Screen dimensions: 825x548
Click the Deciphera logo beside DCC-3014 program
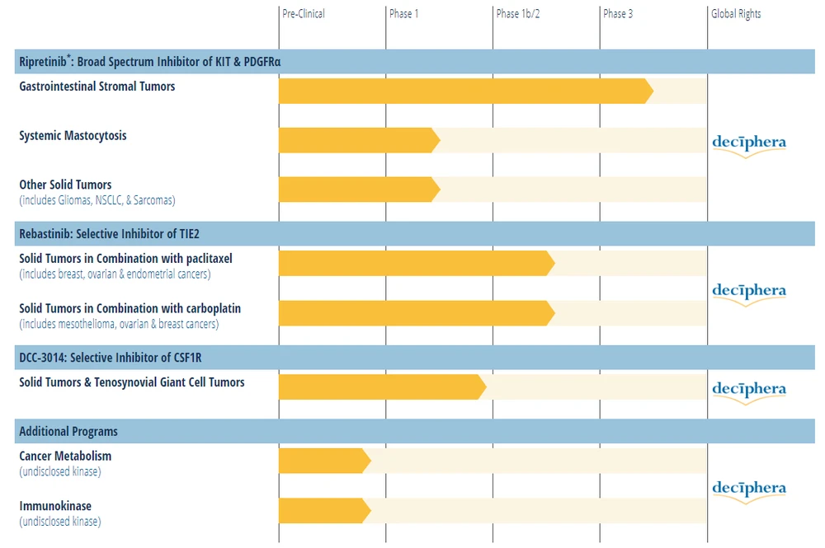click(x=748, y=389)
